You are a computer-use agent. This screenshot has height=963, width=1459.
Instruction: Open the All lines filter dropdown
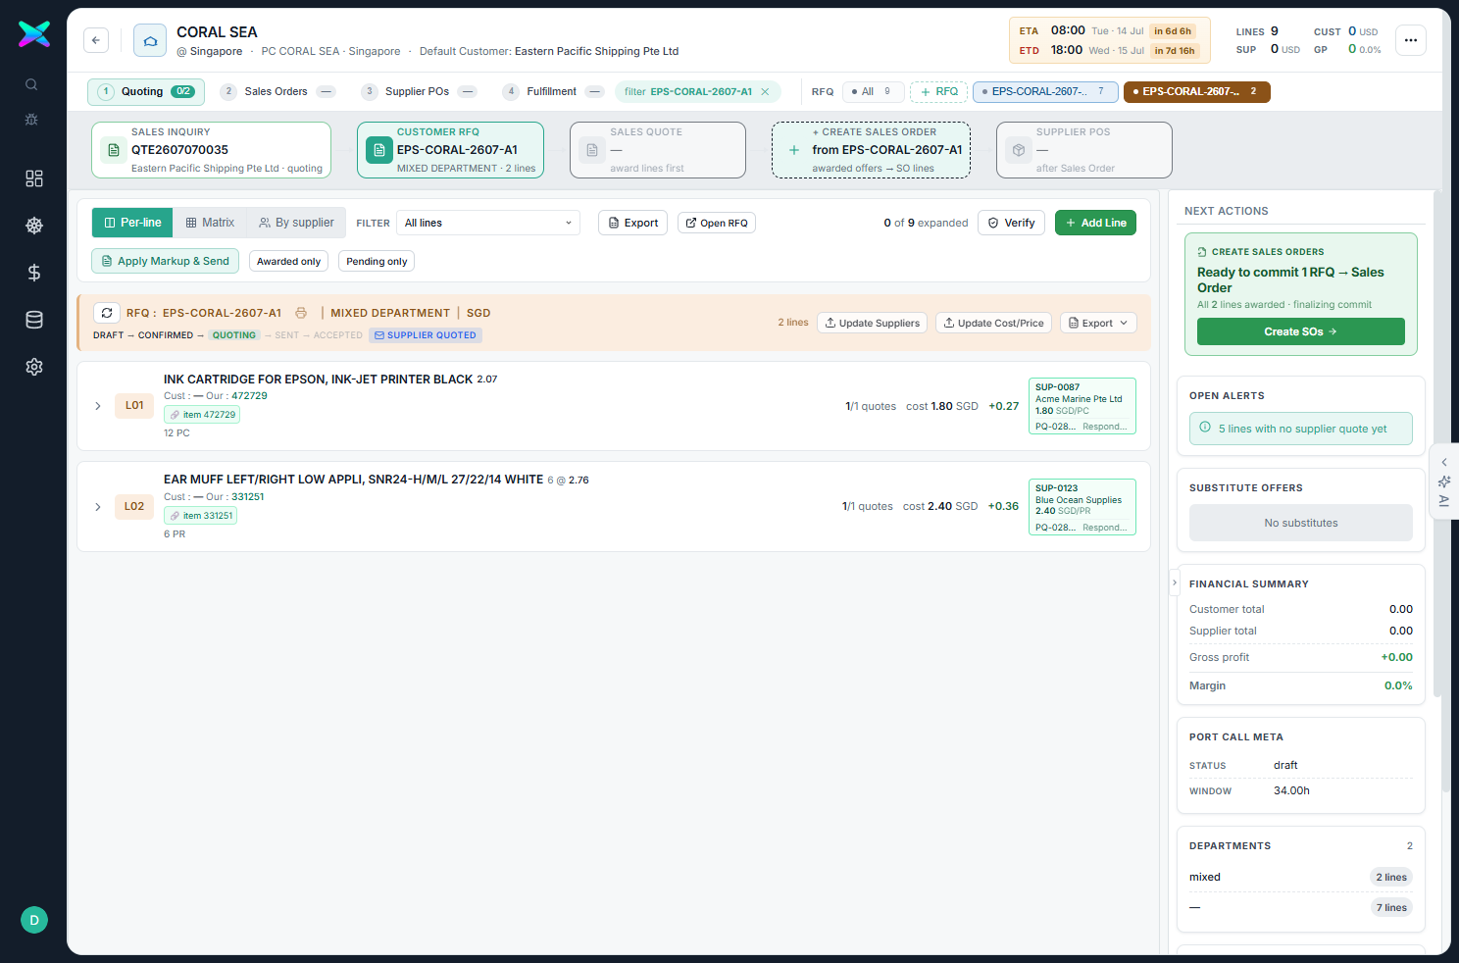pos(488,223)
